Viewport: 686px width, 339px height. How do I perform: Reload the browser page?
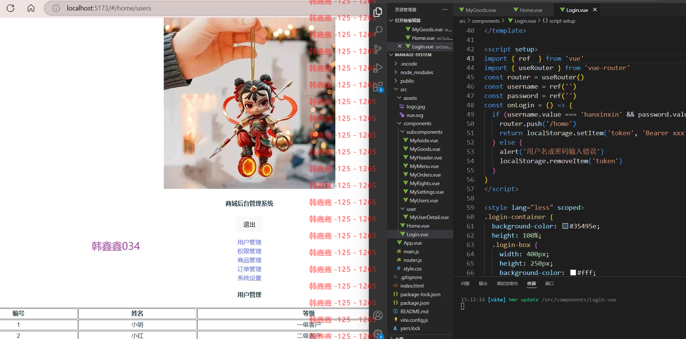[x=10, y=8]
